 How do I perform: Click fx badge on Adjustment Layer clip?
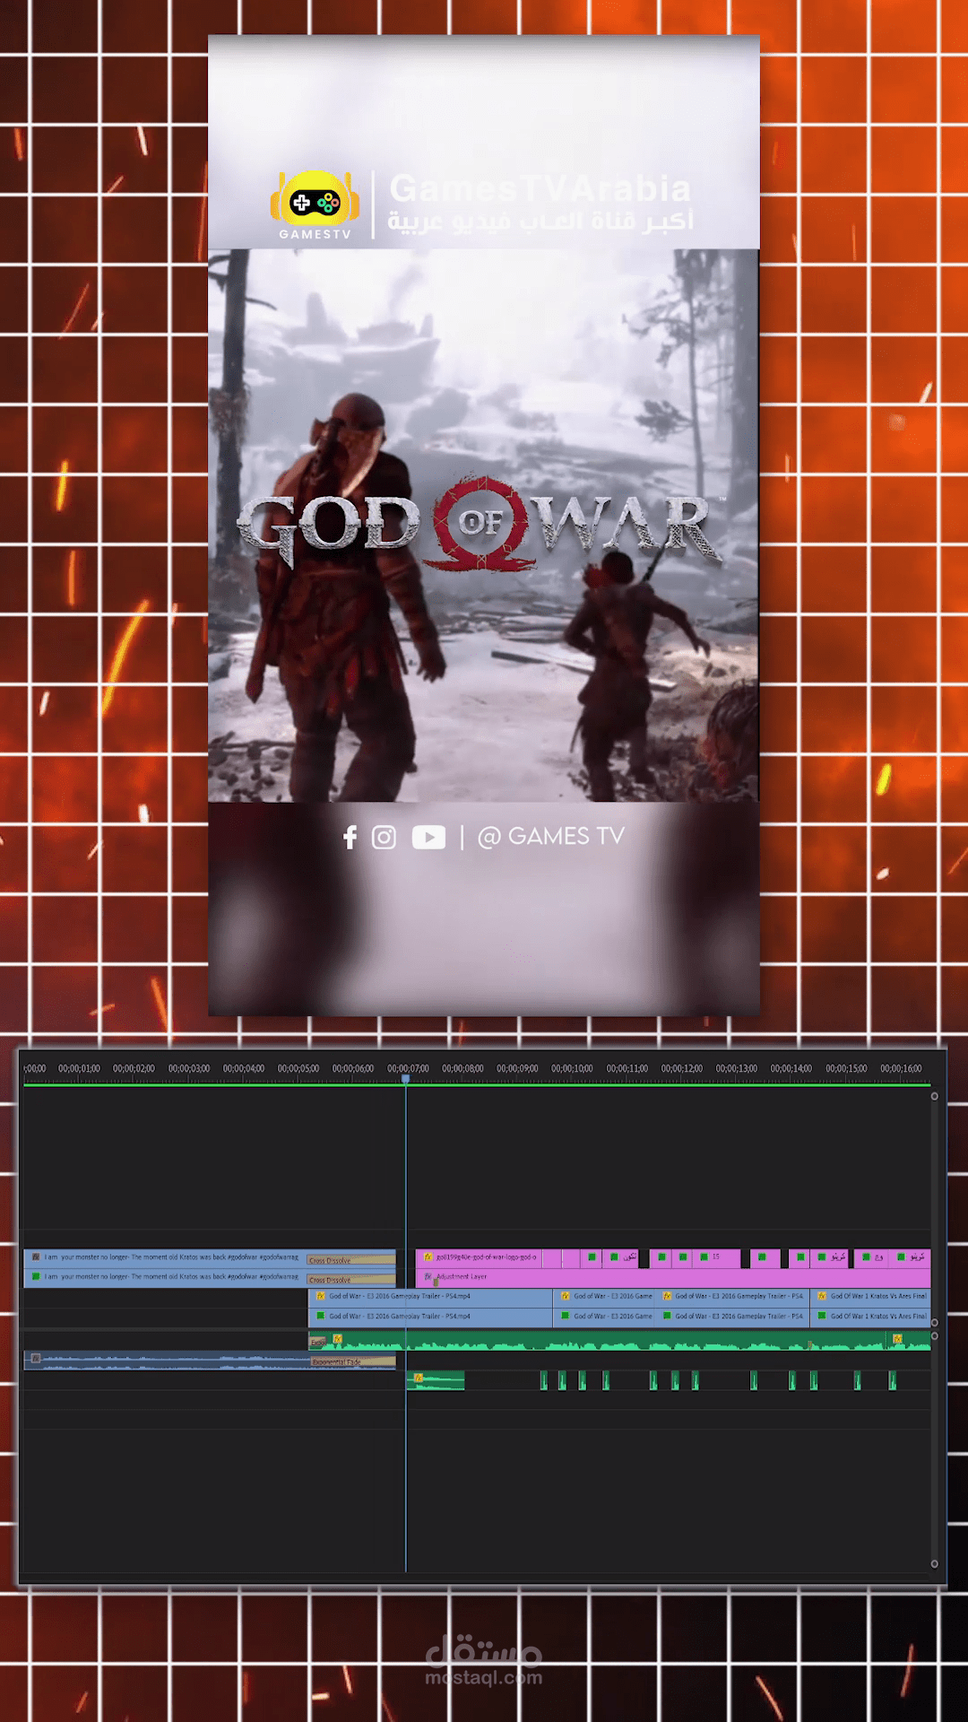[x=428, y=1276]
